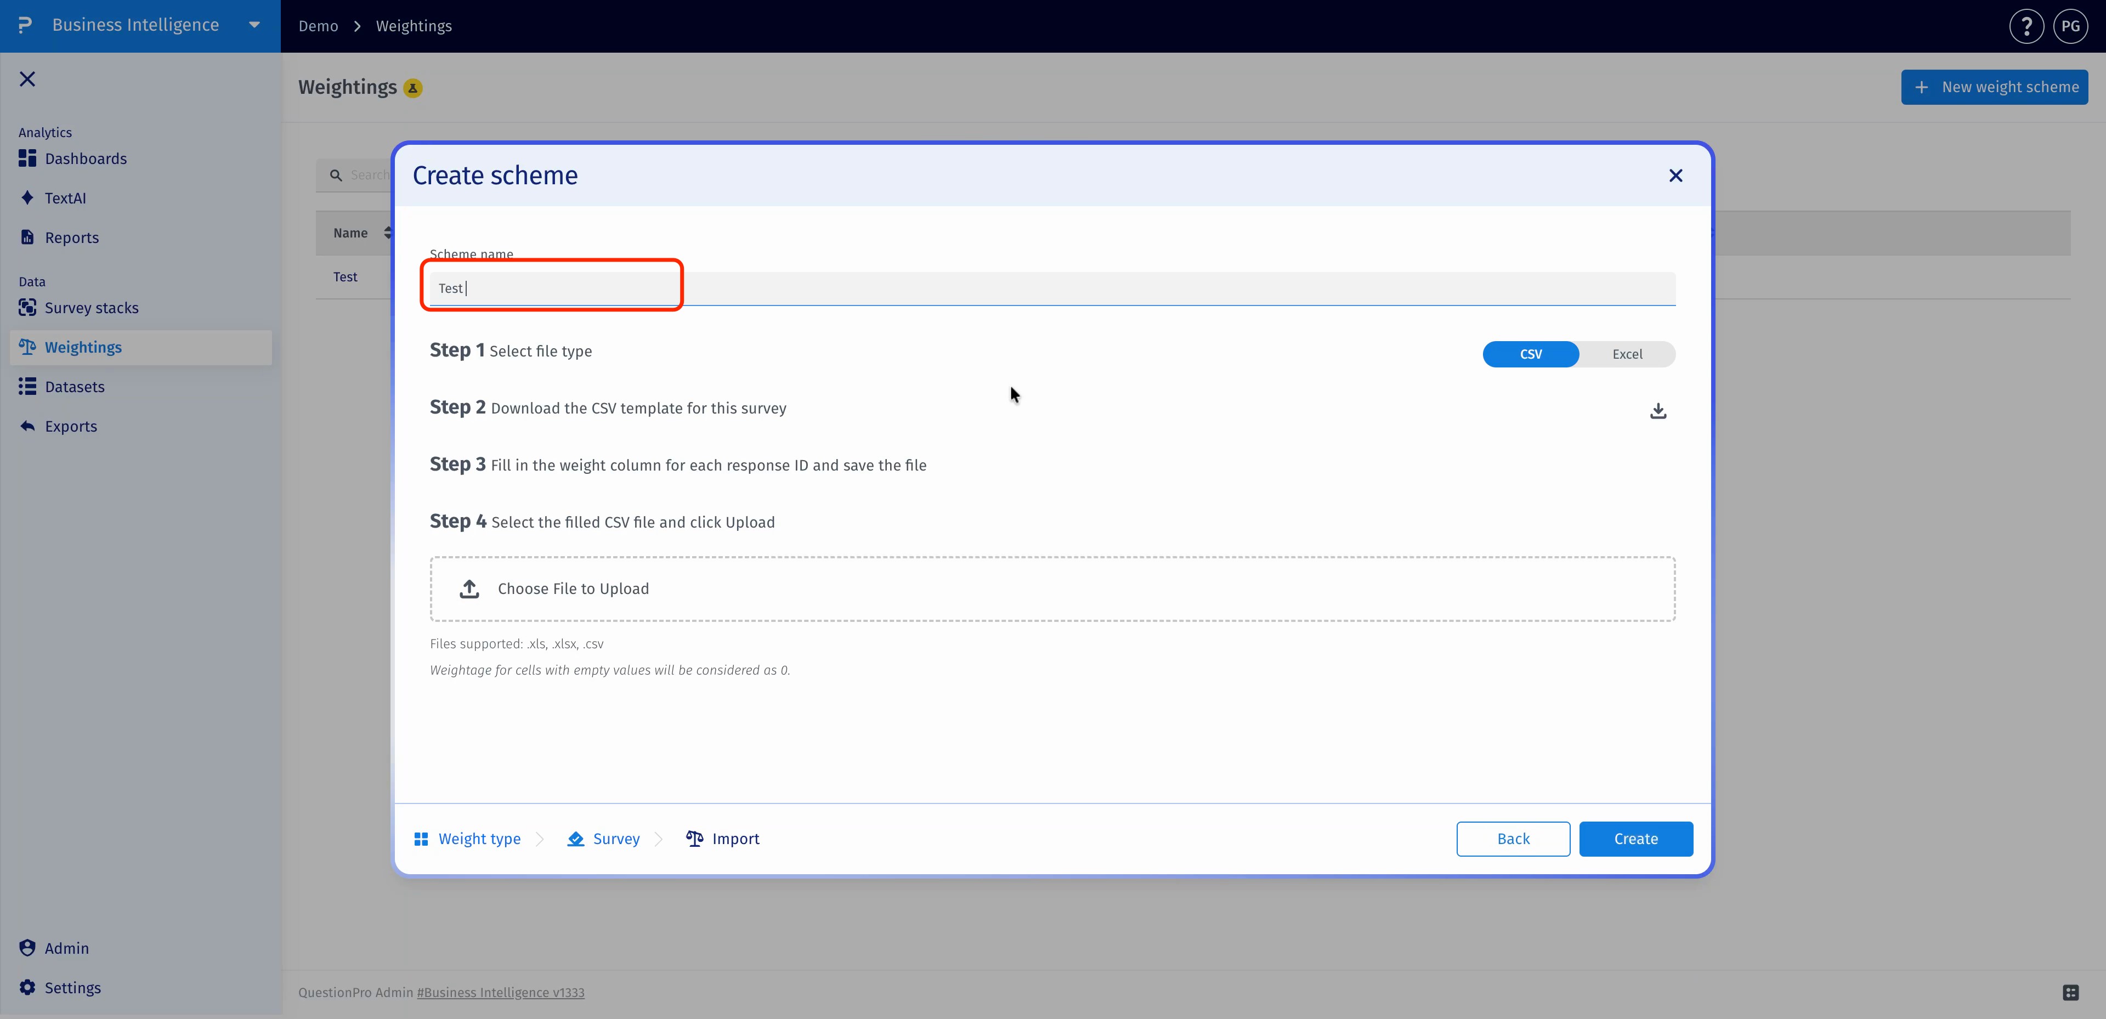Open the Admin section

point(66,948)
